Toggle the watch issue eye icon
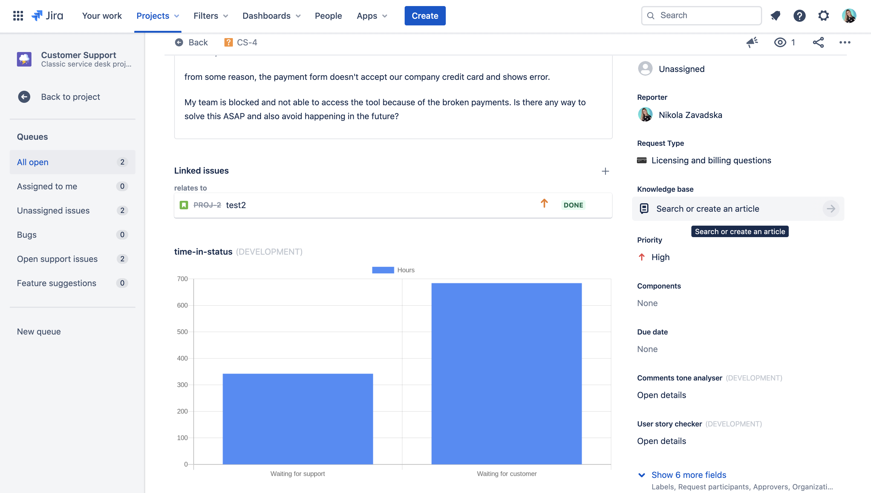Screen dimensions: 871x493 coord(780,42)
